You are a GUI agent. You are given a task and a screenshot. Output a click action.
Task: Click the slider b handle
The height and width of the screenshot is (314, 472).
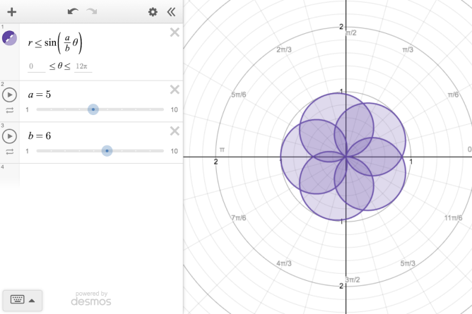pyautogui.click(x=107, y=150)
